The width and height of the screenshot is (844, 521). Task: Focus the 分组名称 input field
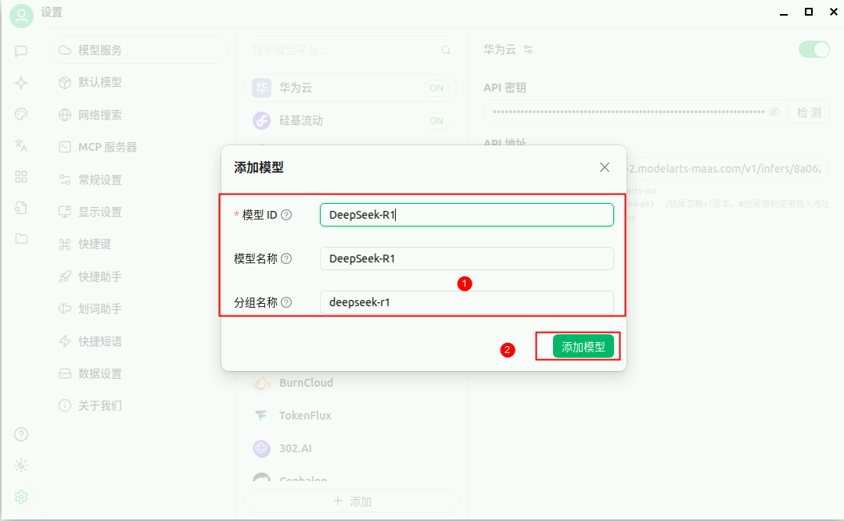(467, 302)
